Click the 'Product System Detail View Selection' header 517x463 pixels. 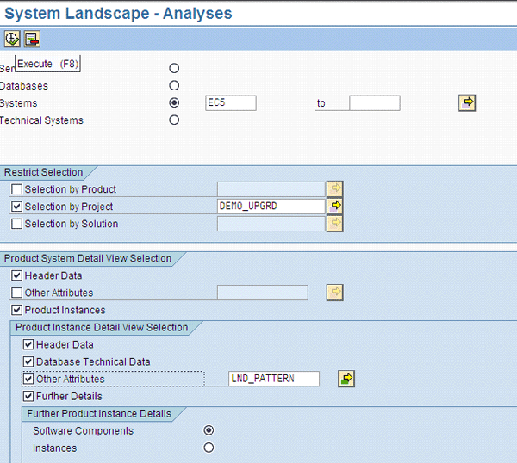(x=88, y=258)
